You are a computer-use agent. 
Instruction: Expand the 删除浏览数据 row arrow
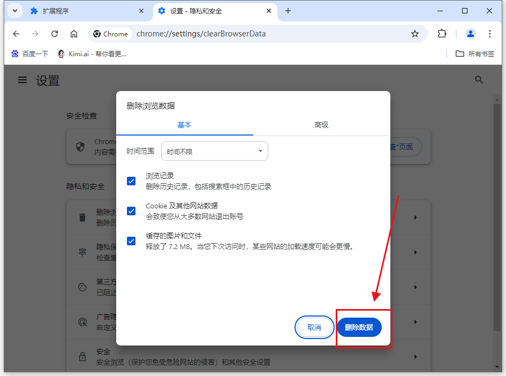tap(416, 217)
